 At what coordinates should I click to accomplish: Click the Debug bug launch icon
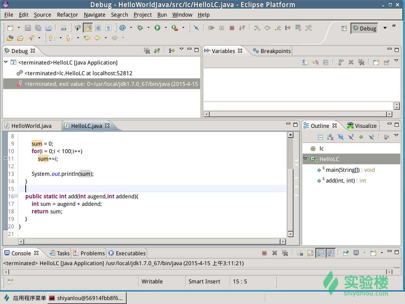pyautogui.click(x=140, y=28)
